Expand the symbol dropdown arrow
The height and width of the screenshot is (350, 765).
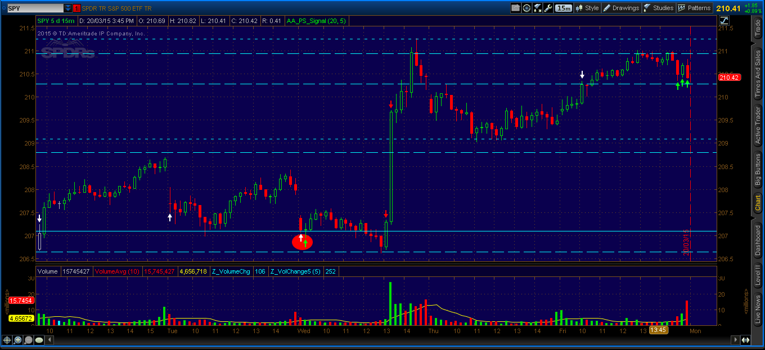pyautogui.click(x=68, y=8)
